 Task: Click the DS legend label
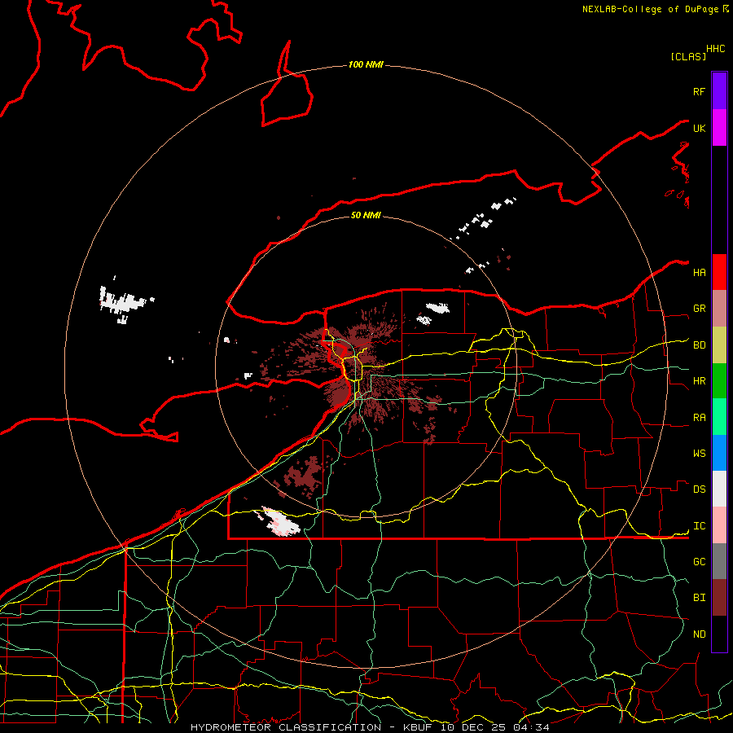tap(700, 489)
